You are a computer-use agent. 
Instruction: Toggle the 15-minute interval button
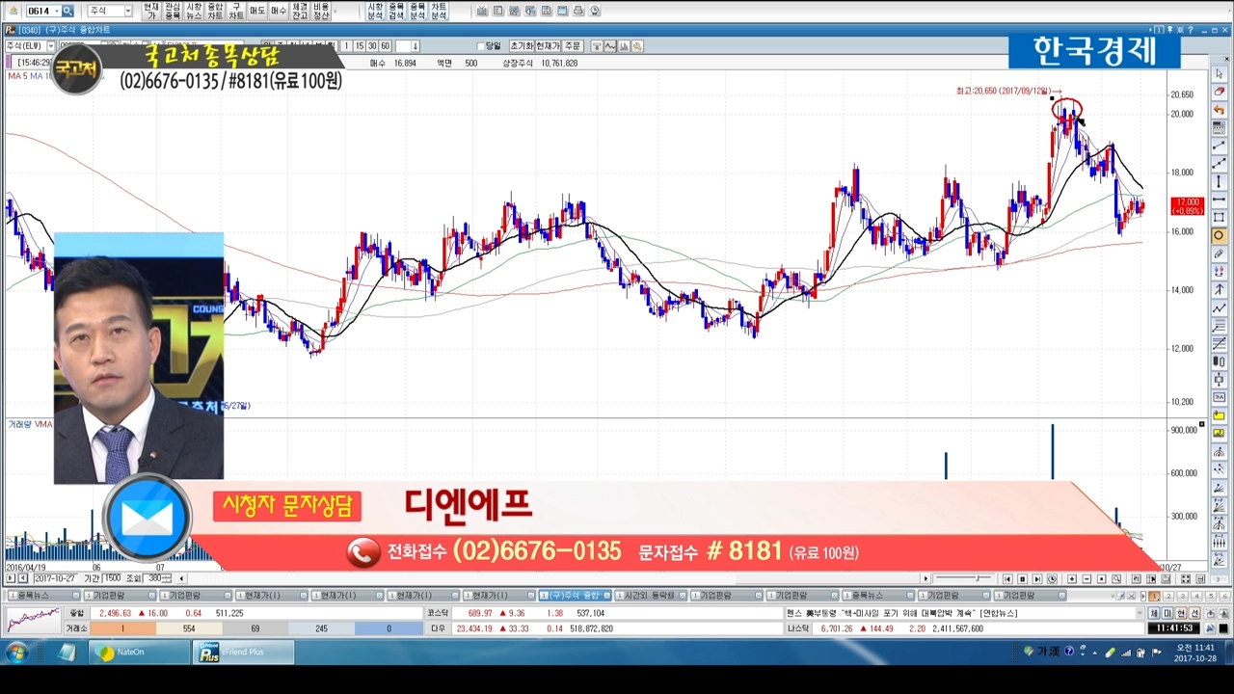[360, 46]
